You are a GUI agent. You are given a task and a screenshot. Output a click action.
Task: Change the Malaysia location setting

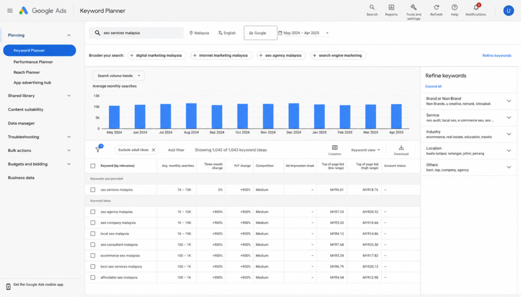point(199,33)
